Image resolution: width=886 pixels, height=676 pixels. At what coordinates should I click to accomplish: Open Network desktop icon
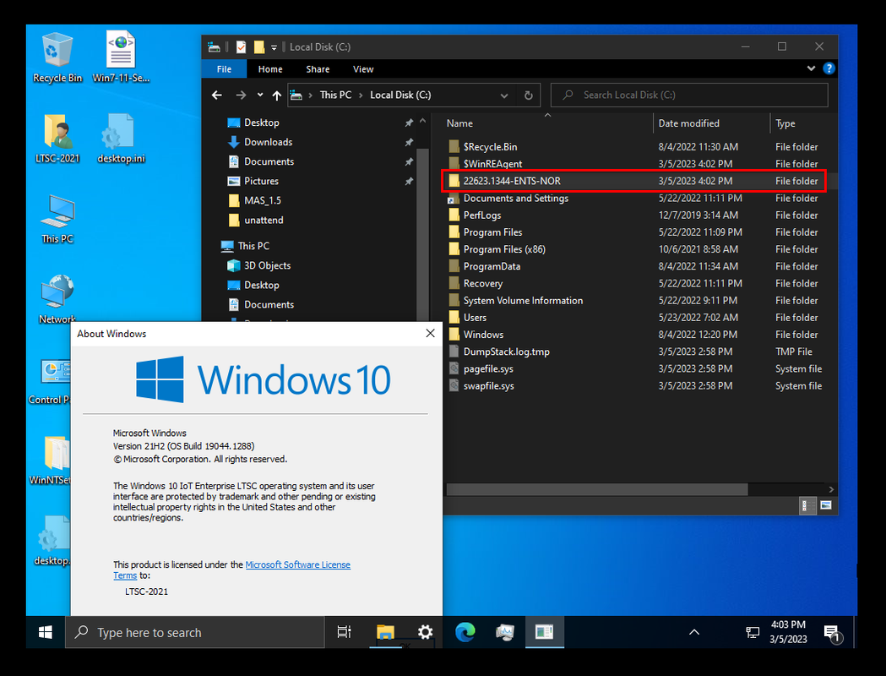click(57, 299)
